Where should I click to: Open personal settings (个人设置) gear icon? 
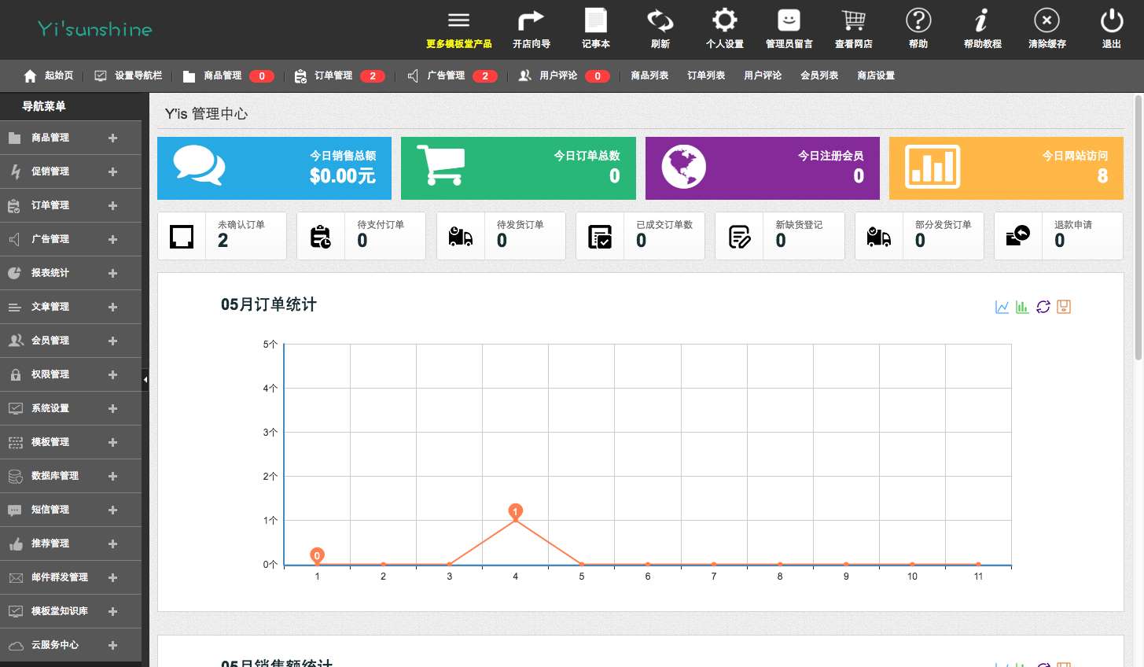(724, 21)
